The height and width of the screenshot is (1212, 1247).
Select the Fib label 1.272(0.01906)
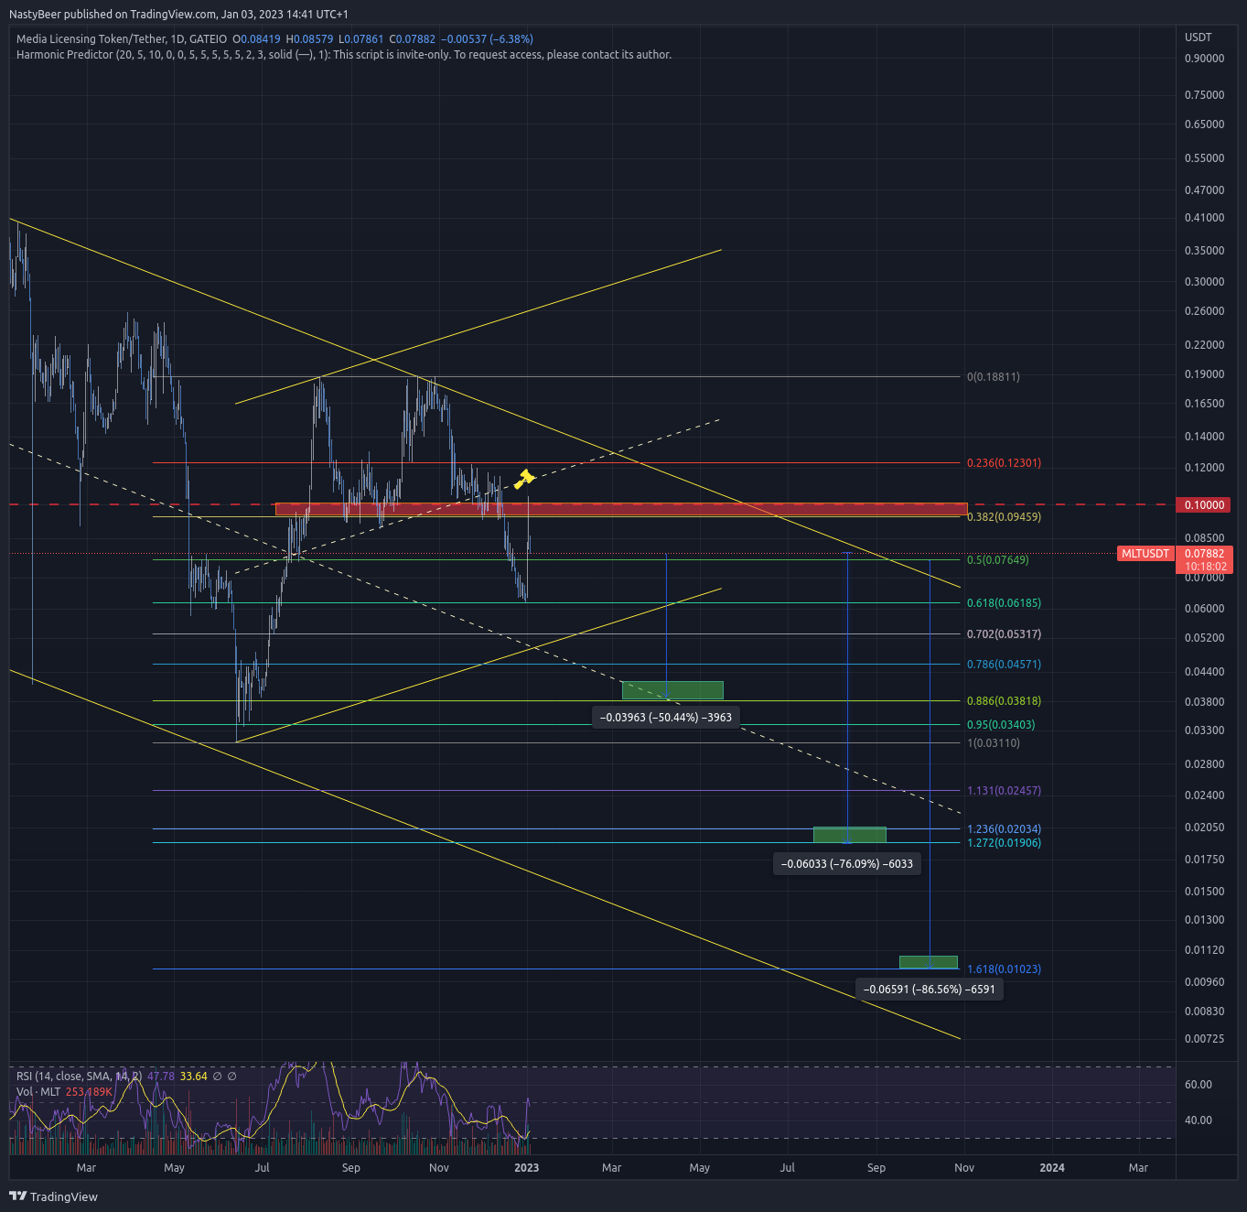point(1004,843)
